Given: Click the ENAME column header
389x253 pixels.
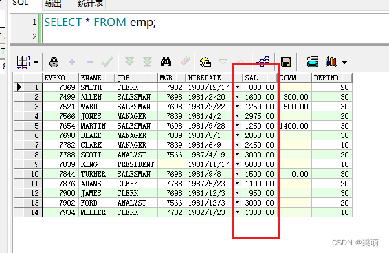Looking at the screenshot, I should pos(97,78).
